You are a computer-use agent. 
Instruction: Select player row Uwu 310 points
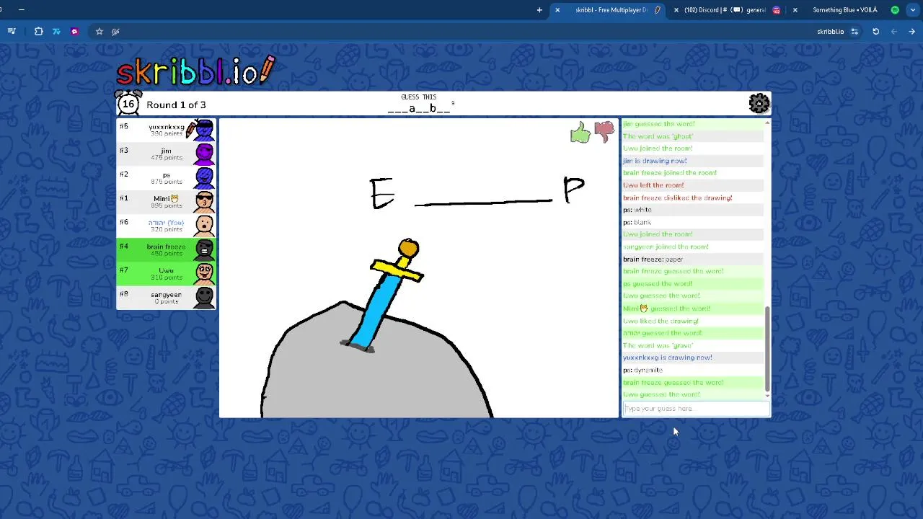tap(166, 273)
